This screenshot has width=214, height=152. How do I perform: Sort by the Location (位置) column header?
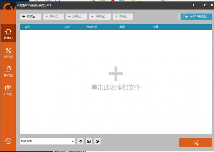pos(155,27)
